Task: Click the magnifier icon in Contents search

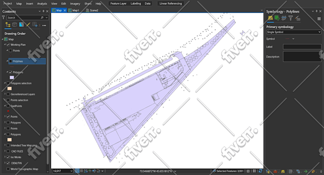Action: (x=42, y=18)
